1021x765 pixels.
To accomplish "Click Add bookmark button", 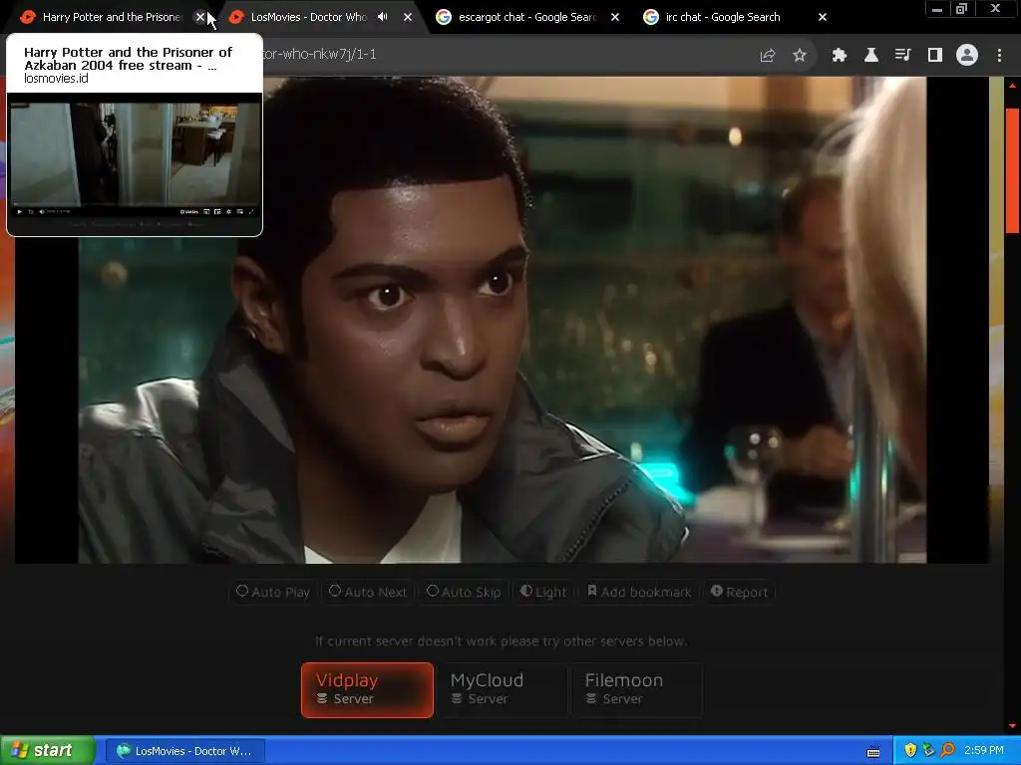I will click(639, 592).
